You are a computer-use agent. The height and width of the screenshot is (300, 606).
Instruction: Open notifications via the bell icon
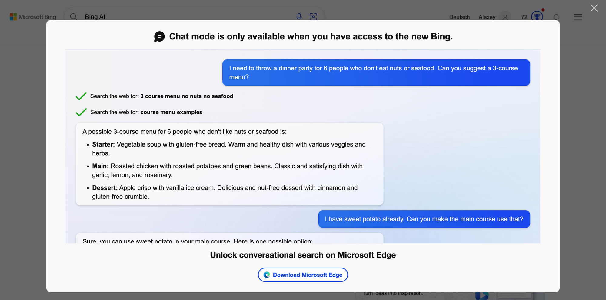click(x=556, y=17)
